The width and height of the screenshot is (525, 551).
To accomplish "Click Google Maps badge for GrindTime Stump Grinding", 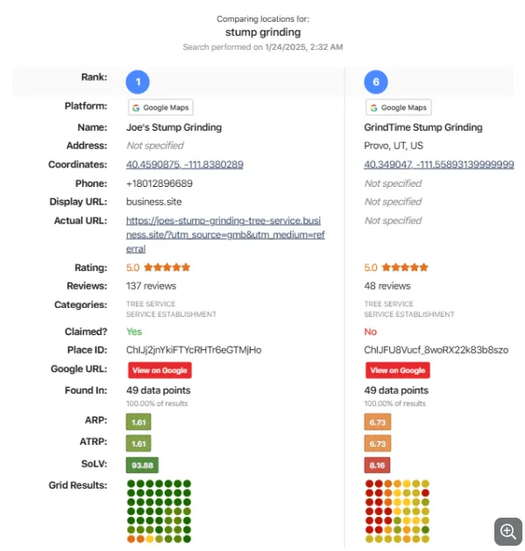I will (x=398, y=107).
